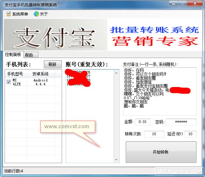
Task: Click the remark line 嘿嘿，交个朋友可以吗
Action: click(144, 94)
